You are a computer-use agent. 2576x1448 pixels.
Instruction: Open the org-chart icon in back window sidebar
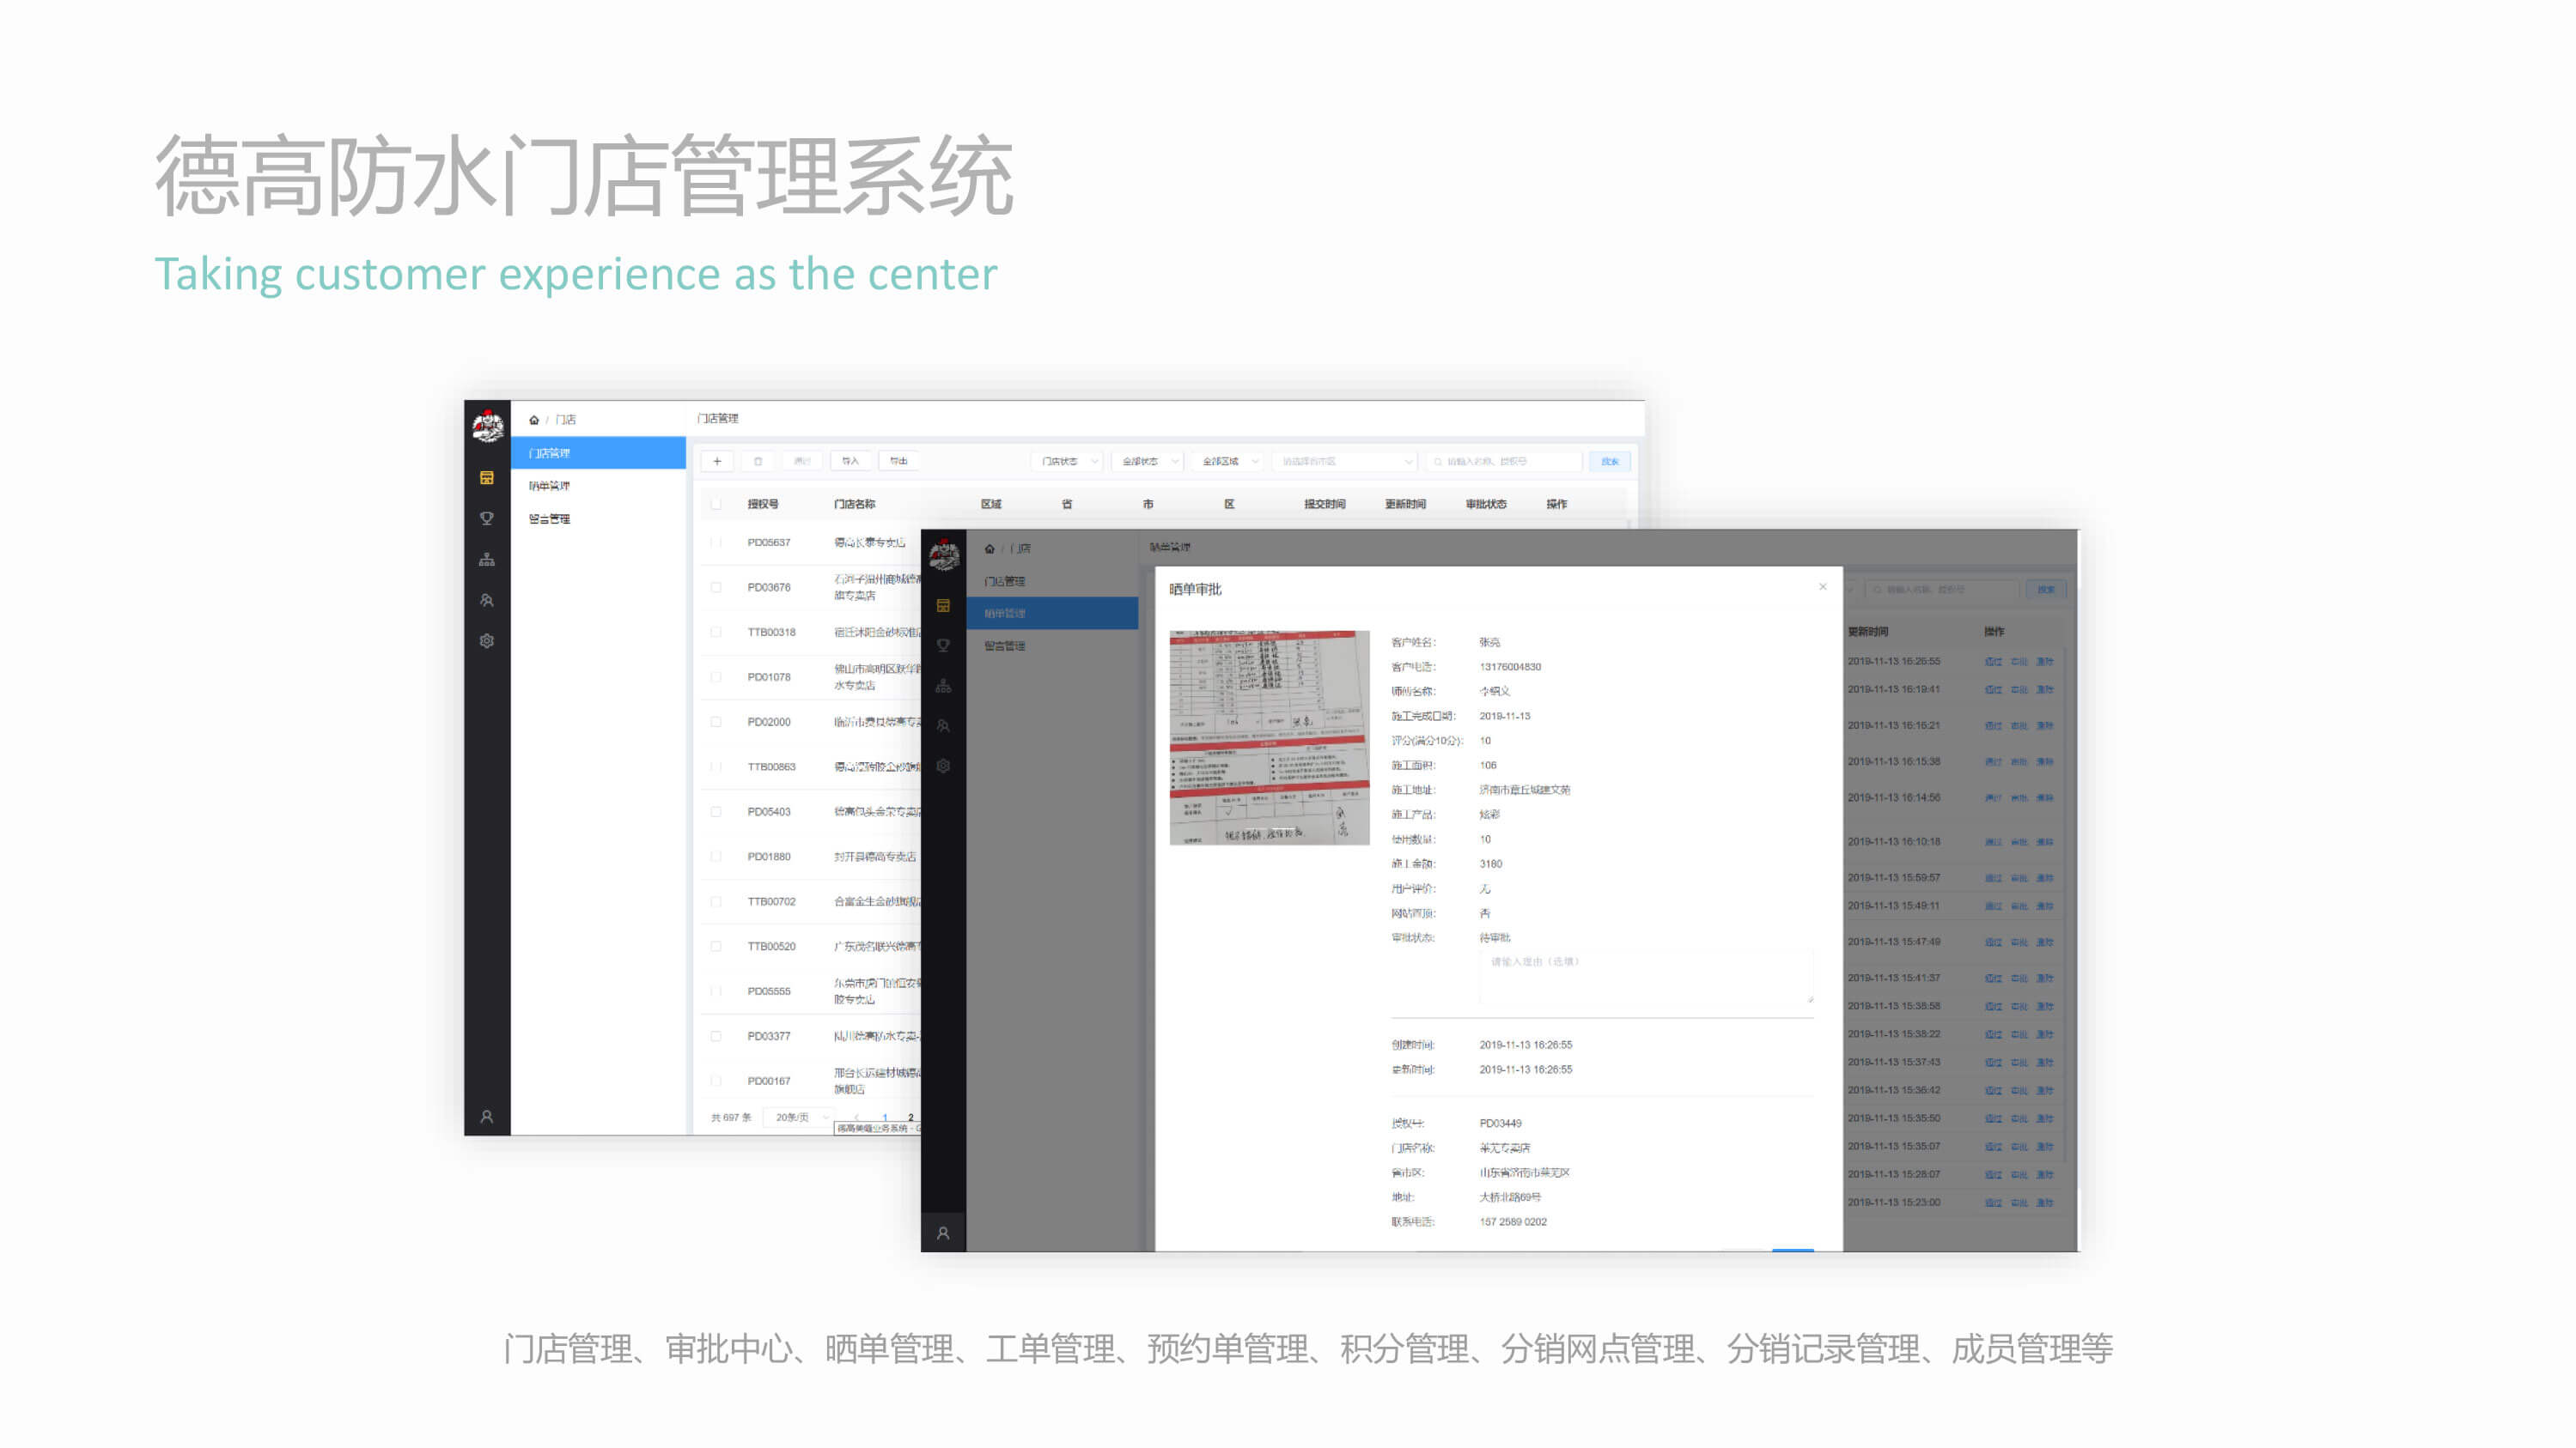click(487, 560)
